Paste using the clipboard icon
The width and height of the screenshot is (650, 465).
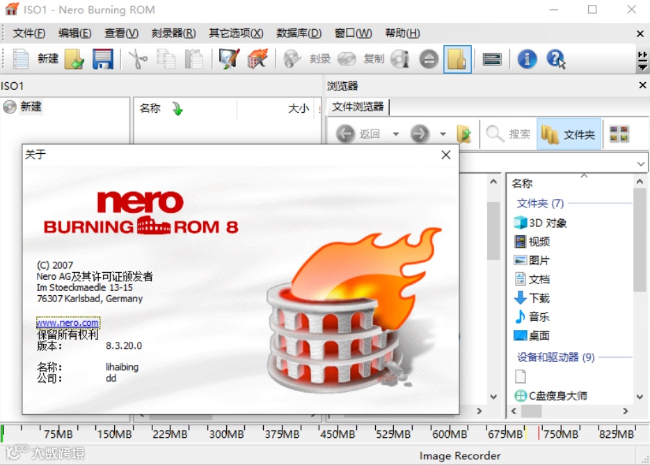coord(193,59)
